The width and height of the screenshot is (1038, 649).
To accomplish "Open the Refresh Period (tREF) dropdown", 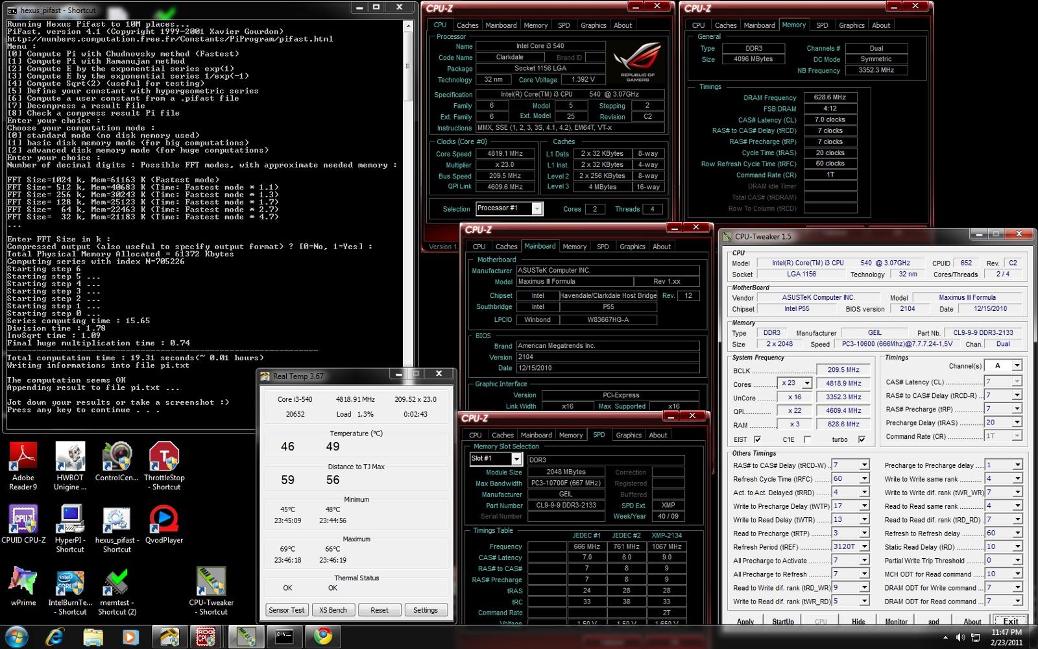I will point(864,546).
